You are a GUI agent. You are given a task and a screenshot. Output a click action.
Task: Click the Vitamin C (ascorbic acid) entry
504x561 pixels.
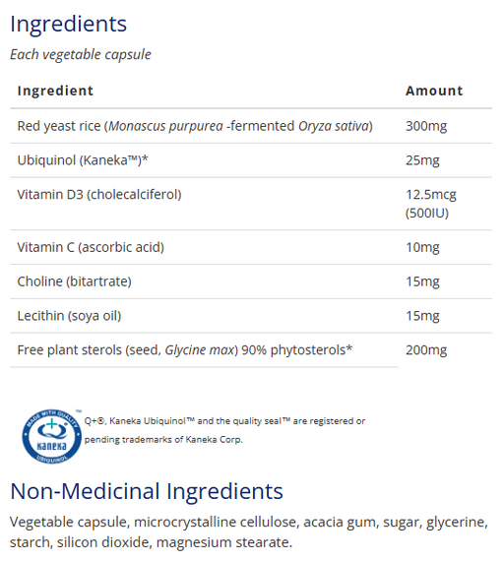pos(91,247)
